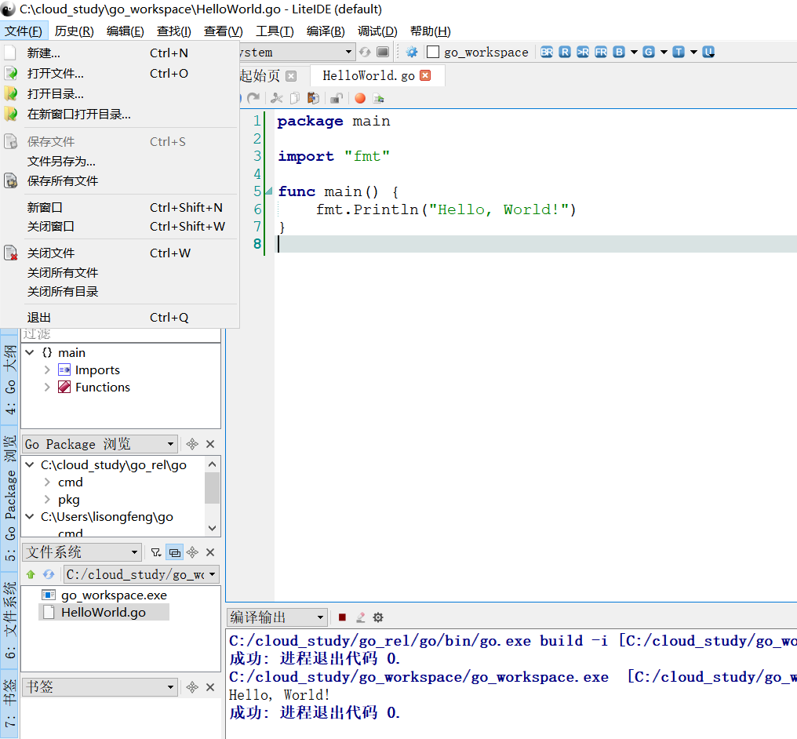Choose 退出 to quit LiteIDE
The width and height of the screenshot is (797, 739).
click(120, 318)
